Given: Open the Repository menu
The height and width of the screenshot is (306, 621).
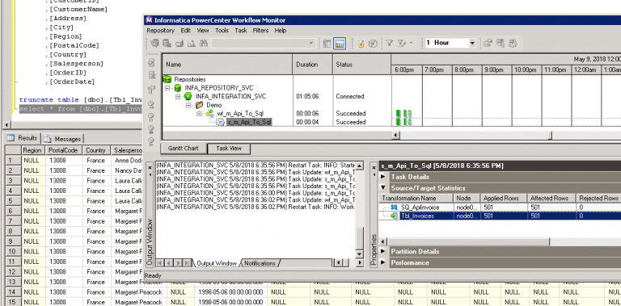Looking at the screenshot, I should (x=160, y=31).
